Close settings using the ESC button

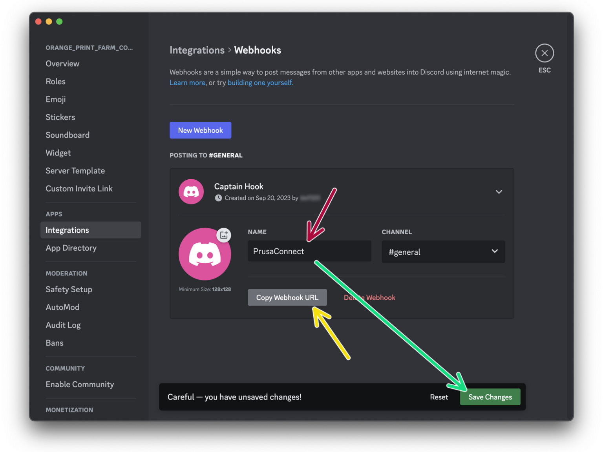[545, 53]
